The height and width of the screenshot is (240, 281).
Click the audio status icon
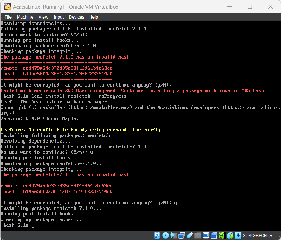click(x=173, y=235)
